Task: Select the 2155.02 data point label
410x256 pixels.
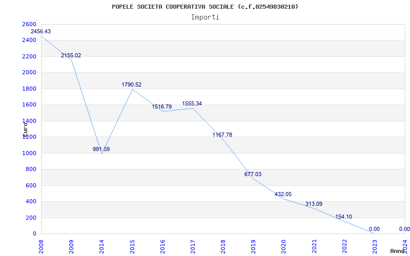Action: click(x=71, y=56)
